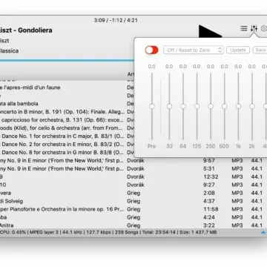The image size is (267, 267).
Task: Click the time display 3:09 / -1:12 / 4:21
Action: (x=116, y=21)
